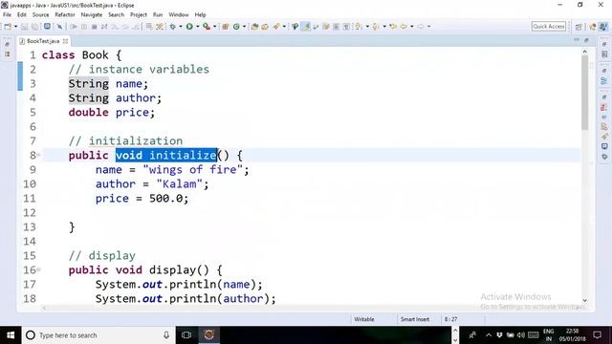
Task: Click the Open Perspective icon
Action: [x=579, y=27]
